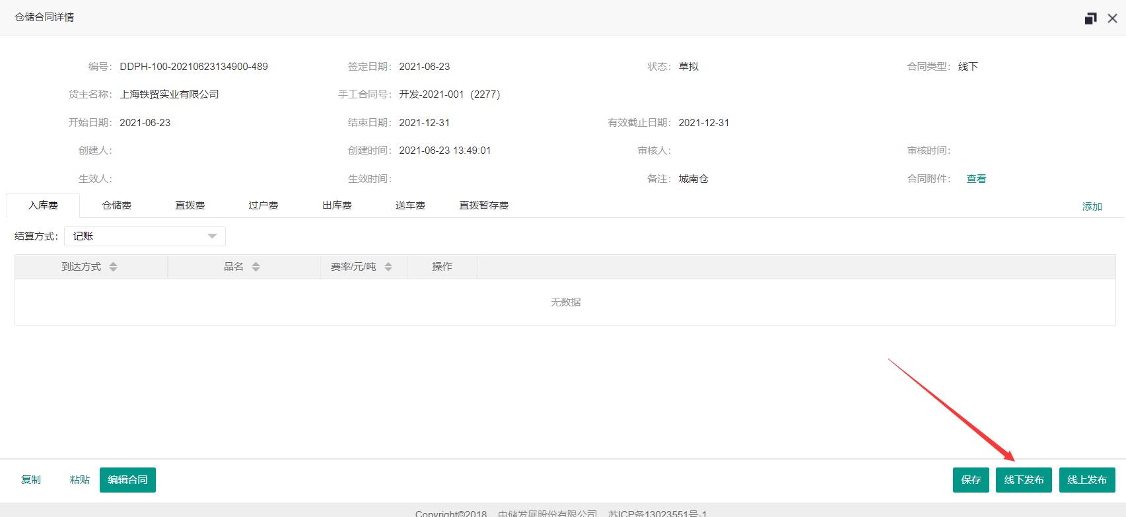This screenshot has height=517, width=1126.
Task: Switch to the 入库费 tab
Action: click(x=43, y=205)
